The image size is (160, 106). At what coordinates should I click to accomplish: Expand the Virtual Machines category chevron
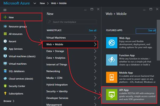point(95,38)
